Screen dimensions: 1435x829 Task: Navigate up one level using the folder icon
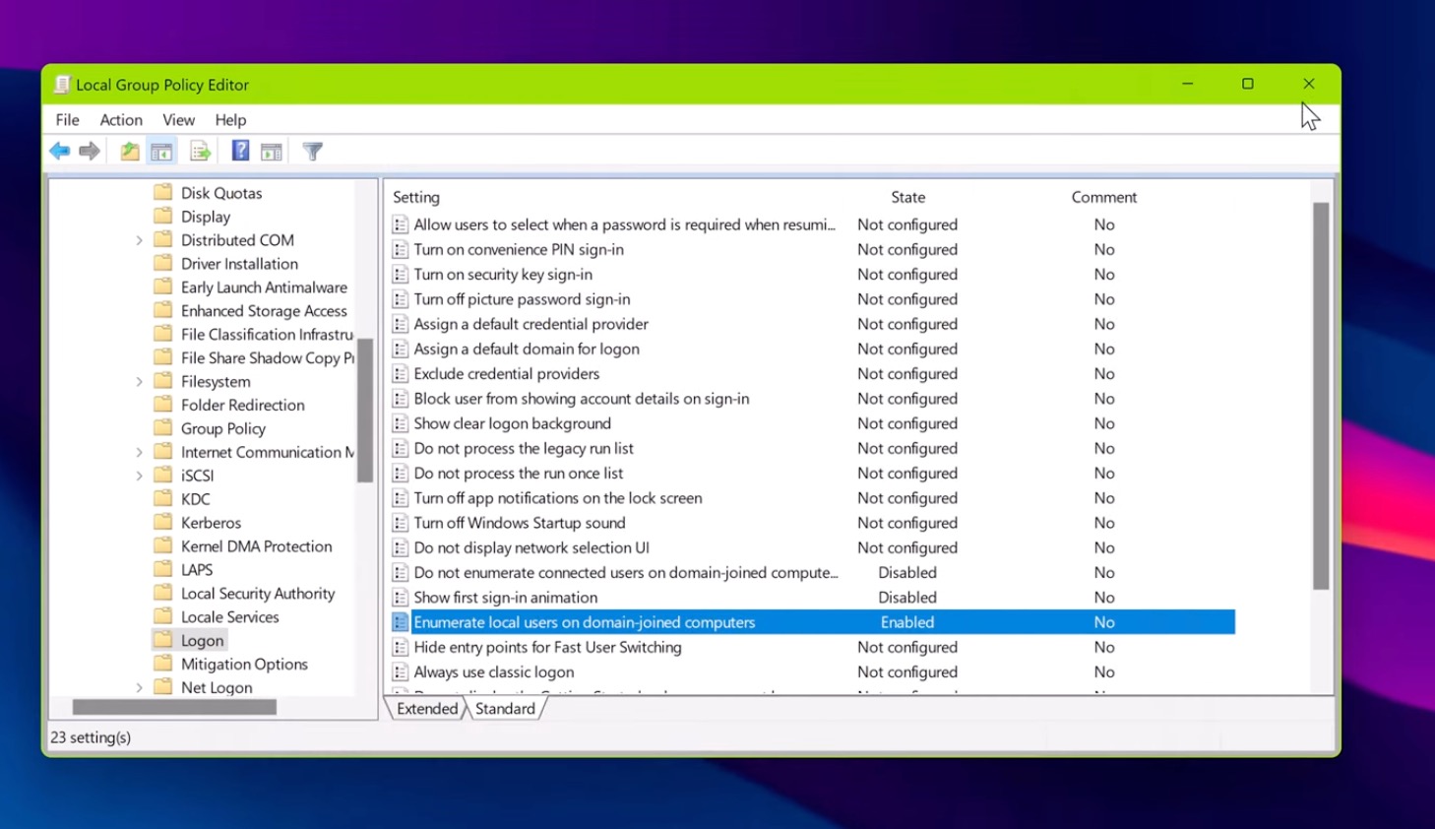(129, 151)
